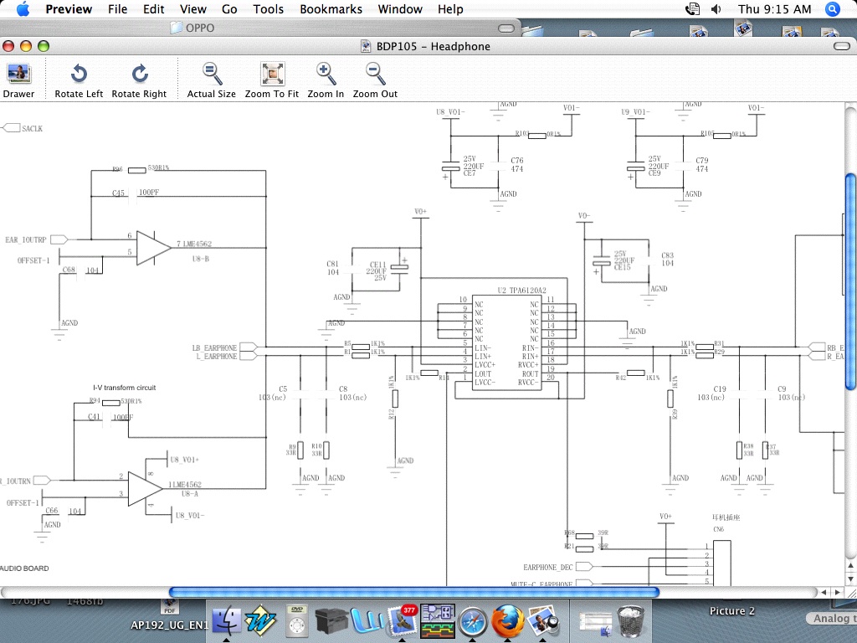The width and height of the screenshot is (857, 643).
Task: Open the blue W script app in Dock
Action: pos(367,621)
